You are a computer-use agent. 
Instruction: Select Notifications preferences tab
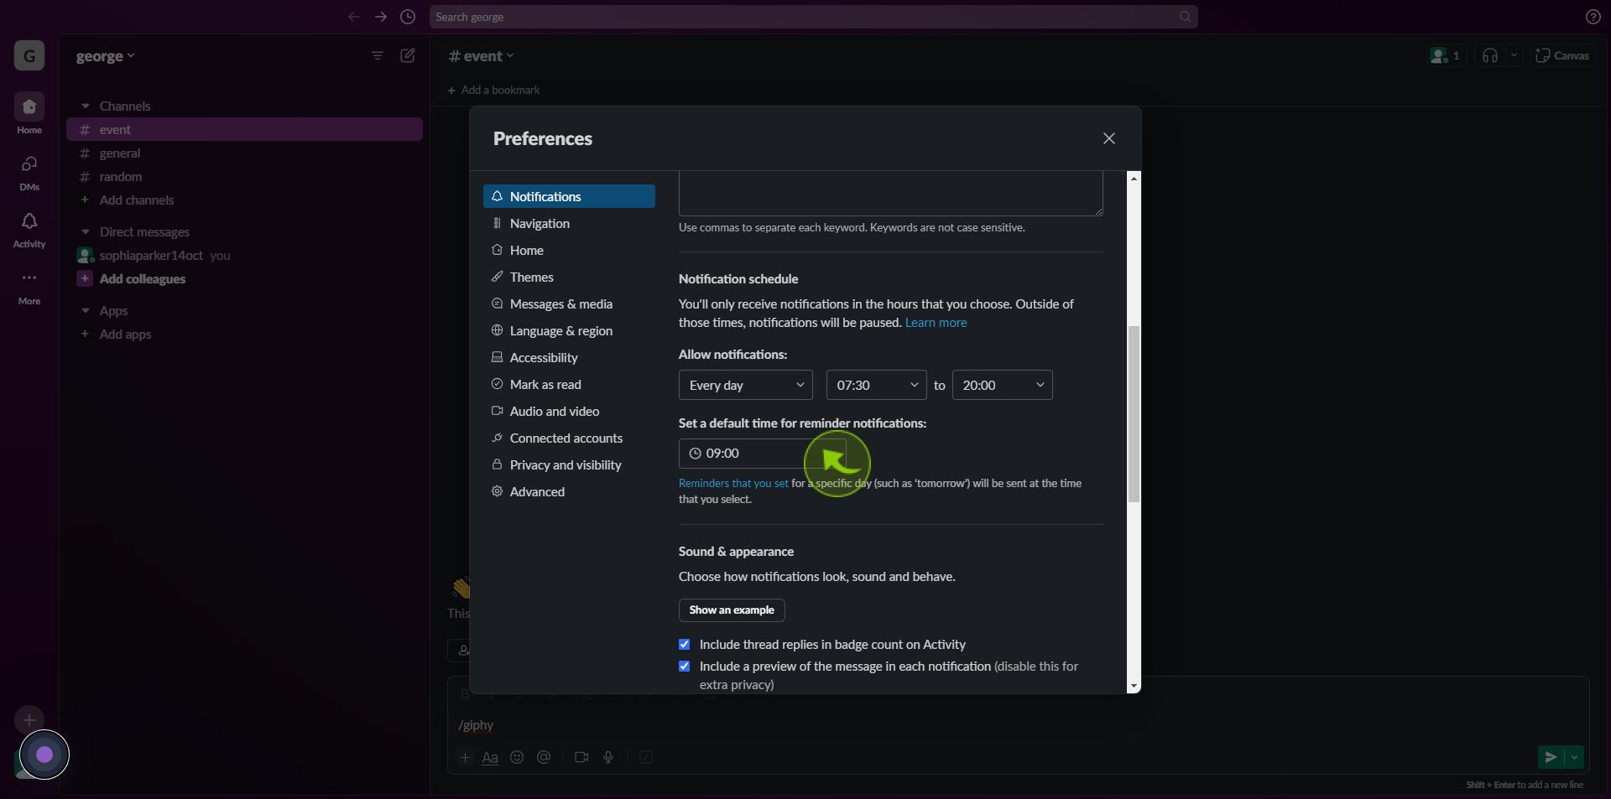[569, 196]
